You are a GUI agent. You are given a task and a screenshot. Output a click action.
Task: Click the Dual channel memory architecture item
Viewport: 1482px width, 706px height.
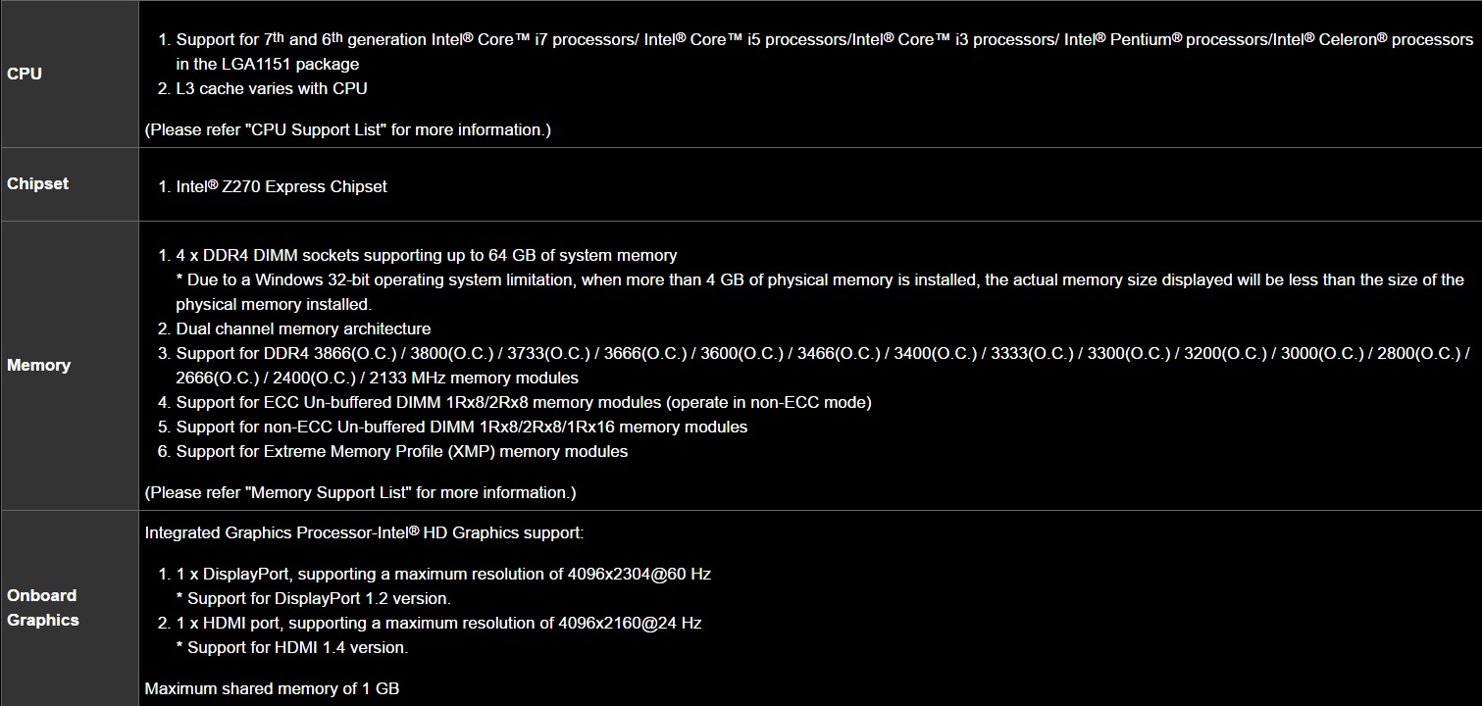[303, 328]
